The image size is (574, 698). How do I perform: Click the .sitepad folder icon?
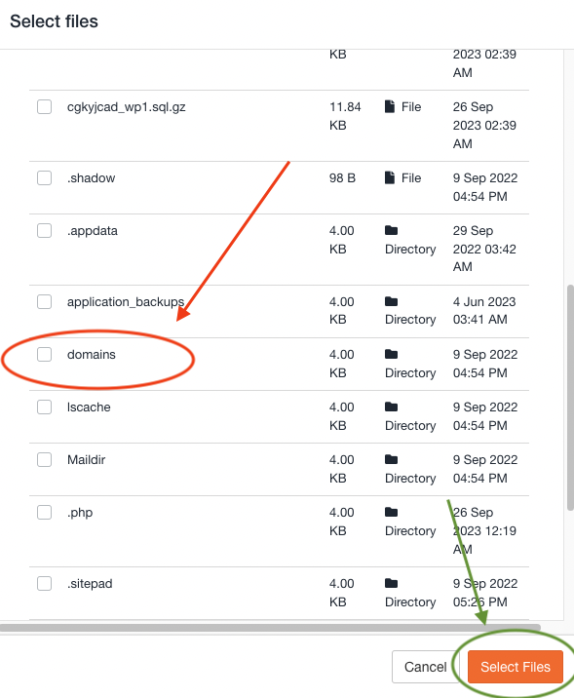[x=391, y=583]
